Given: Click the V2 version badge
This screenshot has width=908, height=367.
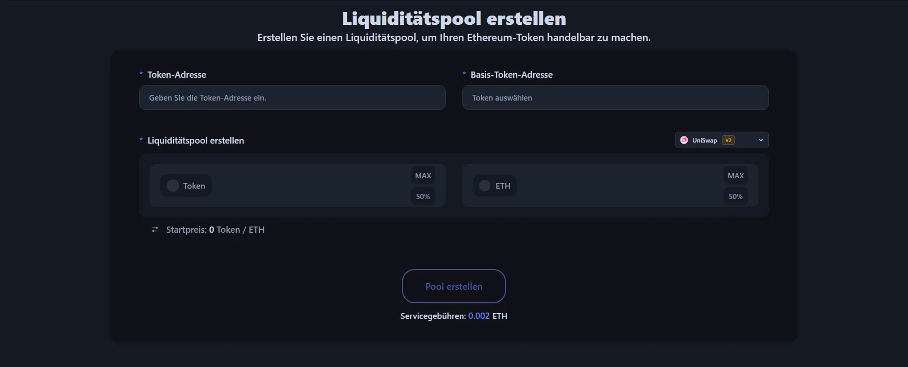Looking at the screenshot, I should coord(728,140).
